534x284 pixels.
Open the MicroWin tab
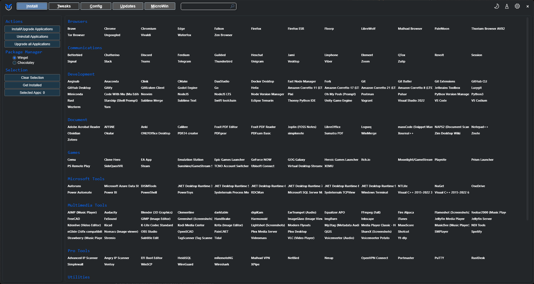(160, 6)
